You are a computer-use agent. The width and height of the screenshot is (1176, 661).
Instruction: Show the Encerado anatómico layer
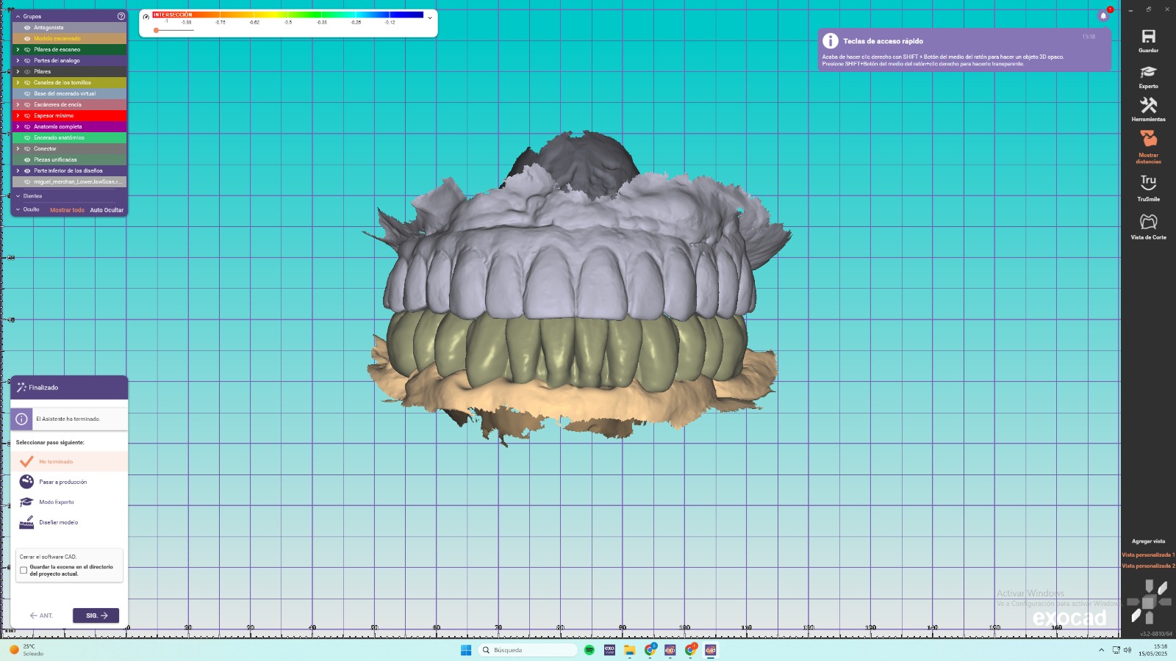pyautogui.click(x=27, y=138)
